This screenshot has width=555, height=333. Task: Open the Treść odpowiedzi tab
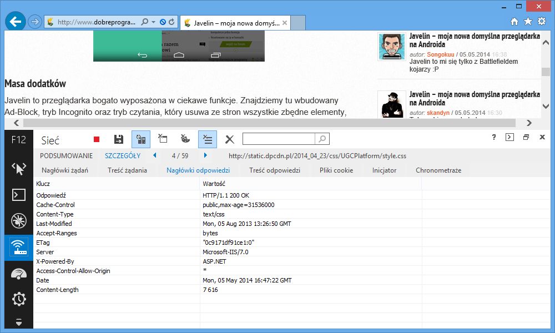(x=274, y=170)
